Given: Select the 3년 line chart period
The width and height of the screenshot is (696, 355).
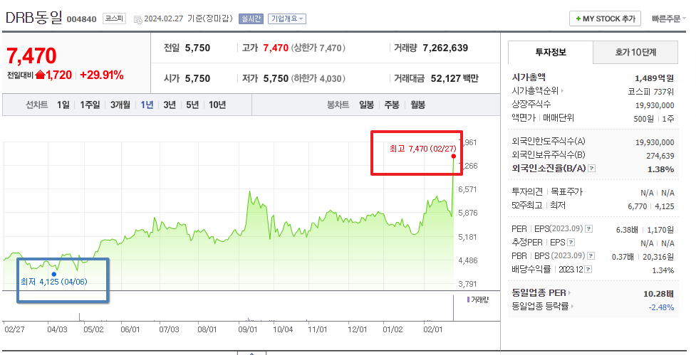Looking at the screenshot, I should click(170, 105).
